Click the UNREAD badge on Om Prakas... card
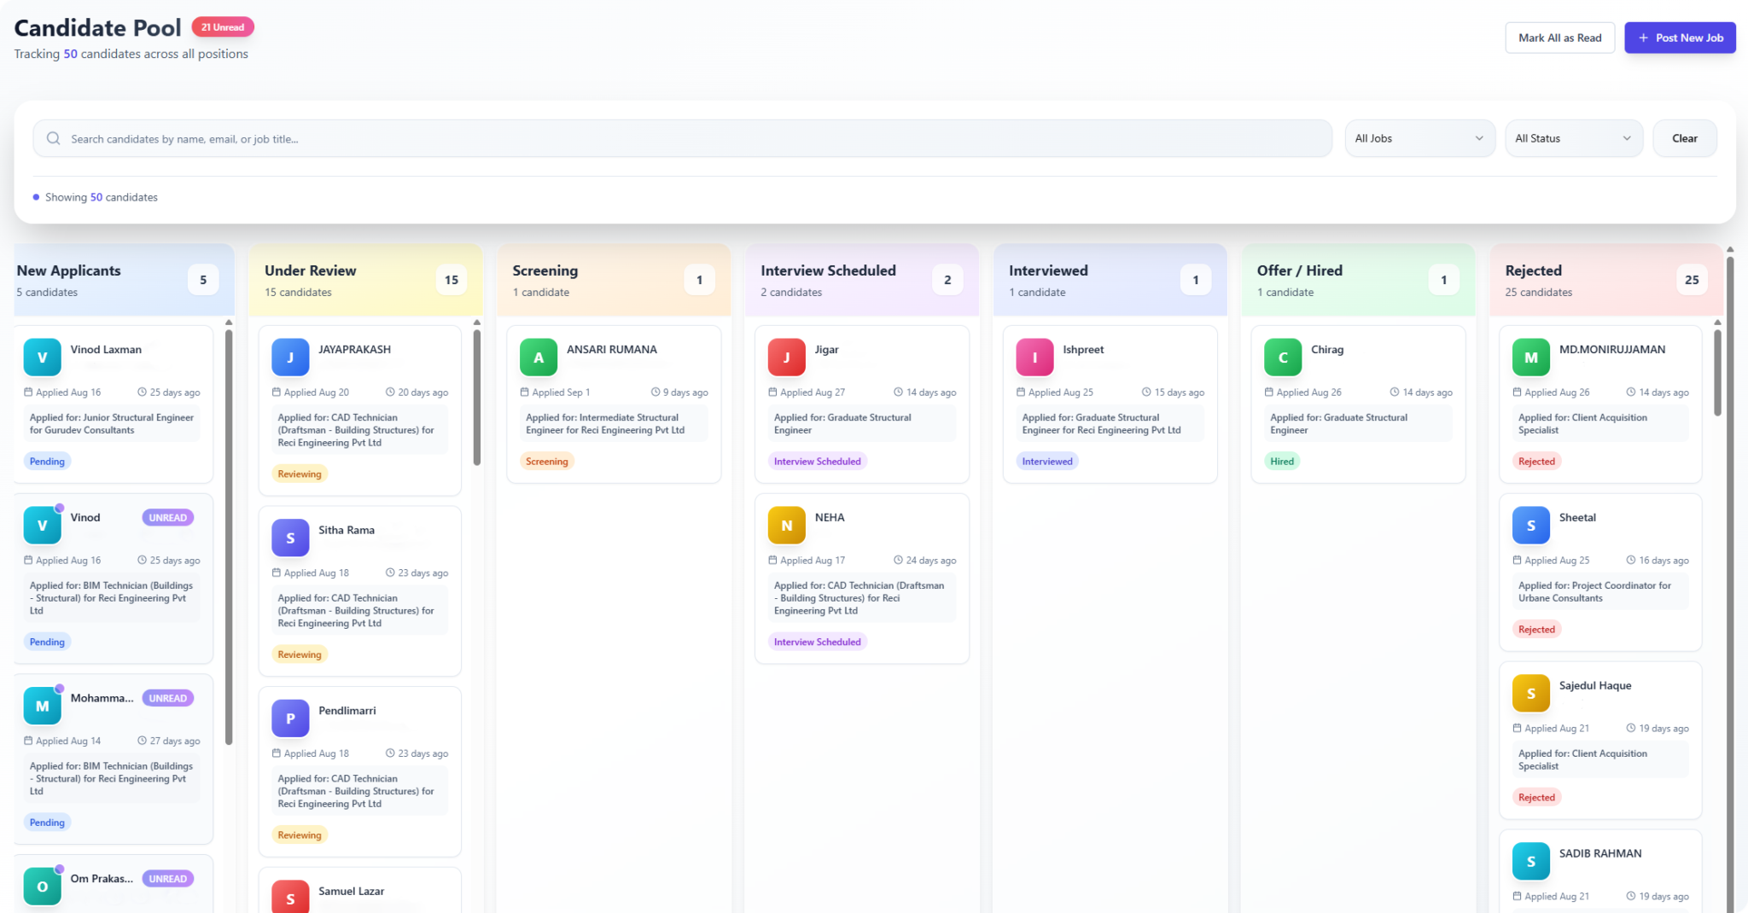Viewport: 1748px width, 913px height. coord(168,879)
